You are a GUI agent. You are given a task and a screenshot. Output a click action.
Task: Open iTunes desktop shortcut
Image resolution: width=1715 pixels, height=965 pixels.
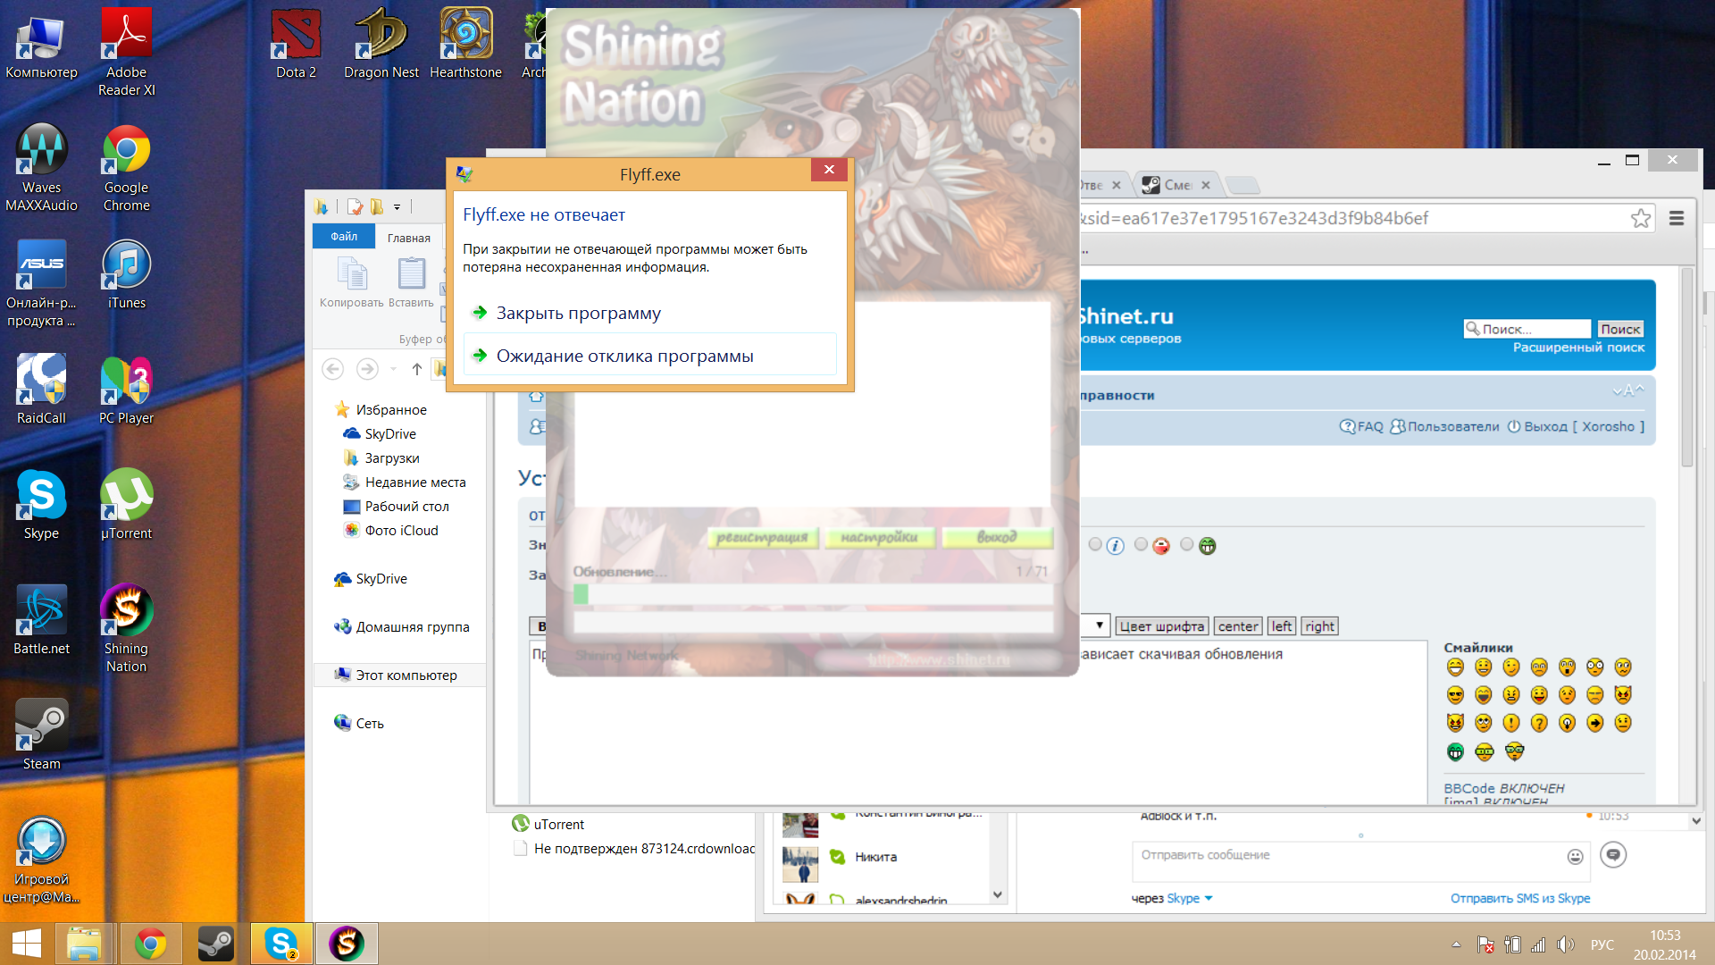[126, 273]
